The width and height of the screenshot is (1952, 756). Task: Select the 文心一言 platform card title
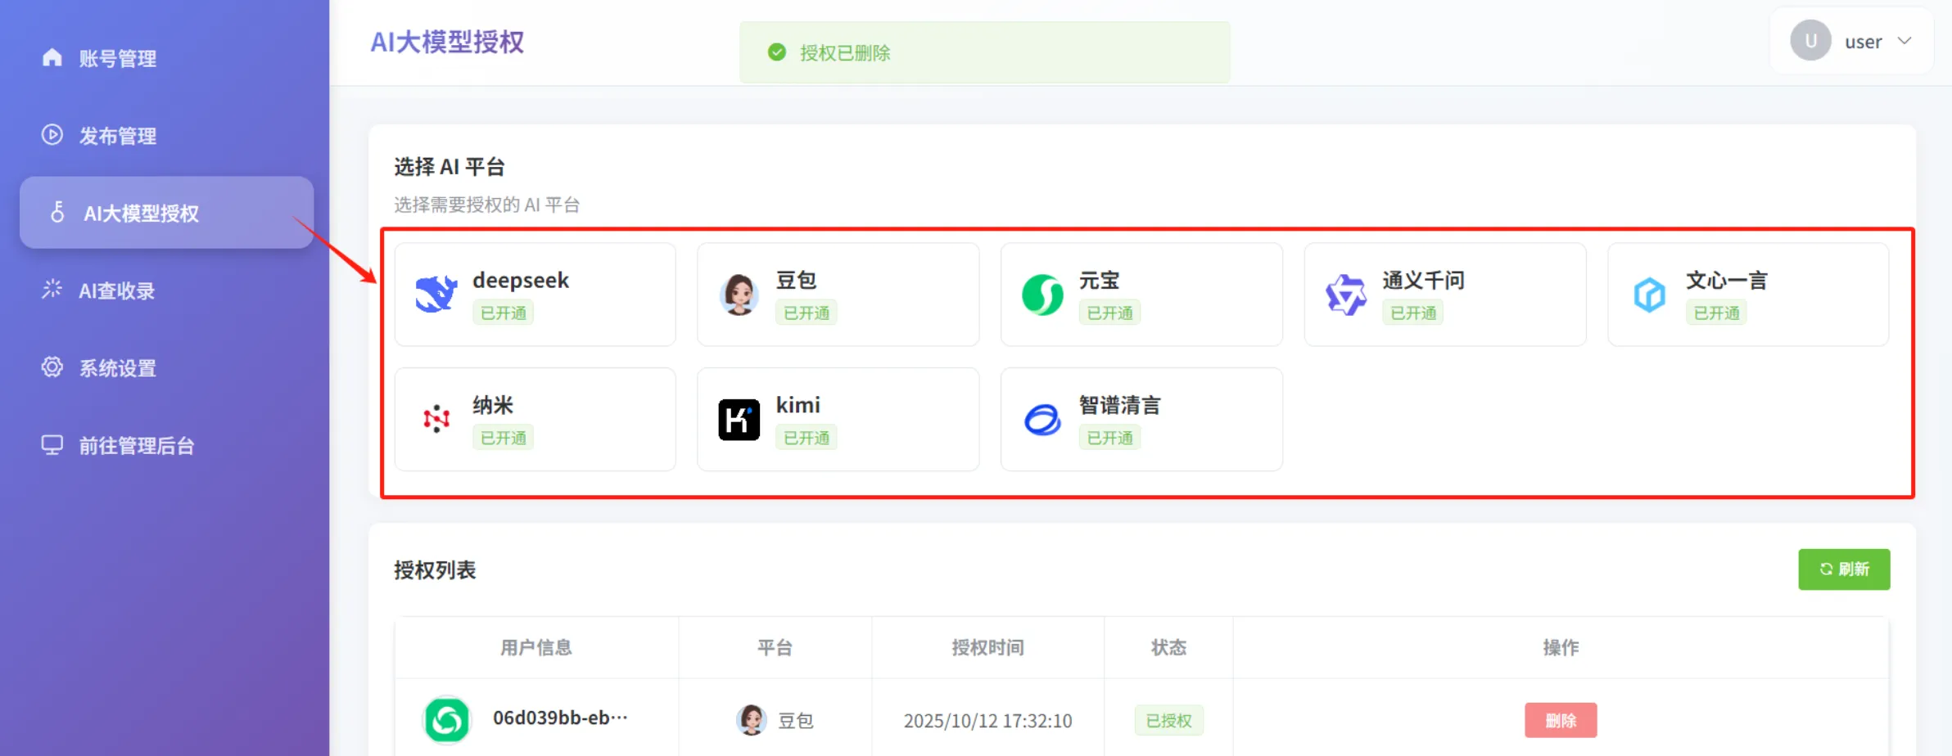[1726, 280]
